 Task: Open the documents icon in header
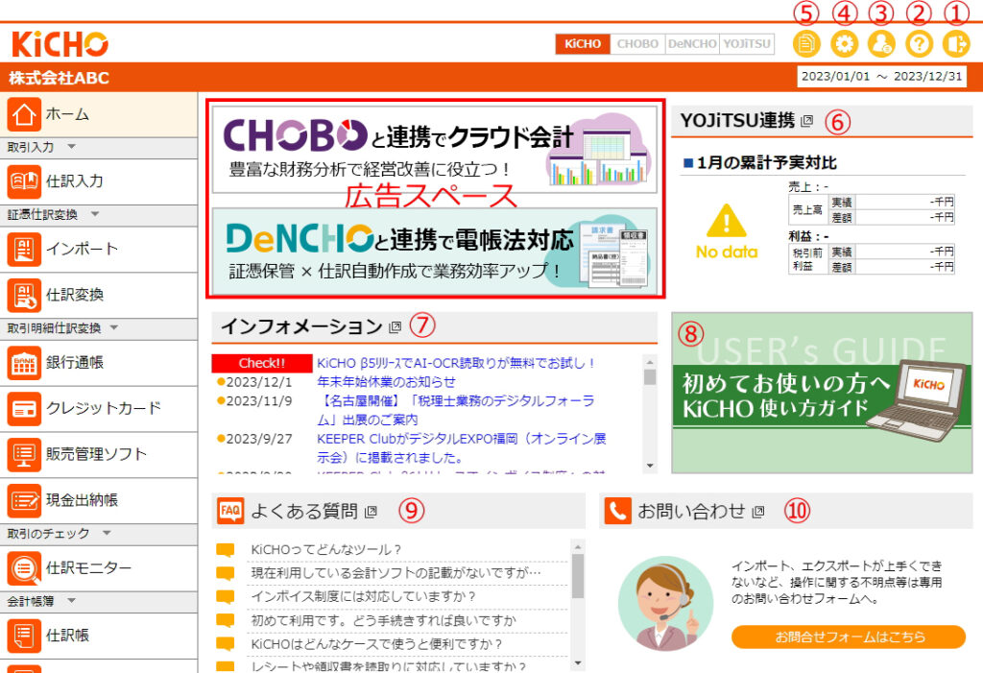tap(806, 44)
